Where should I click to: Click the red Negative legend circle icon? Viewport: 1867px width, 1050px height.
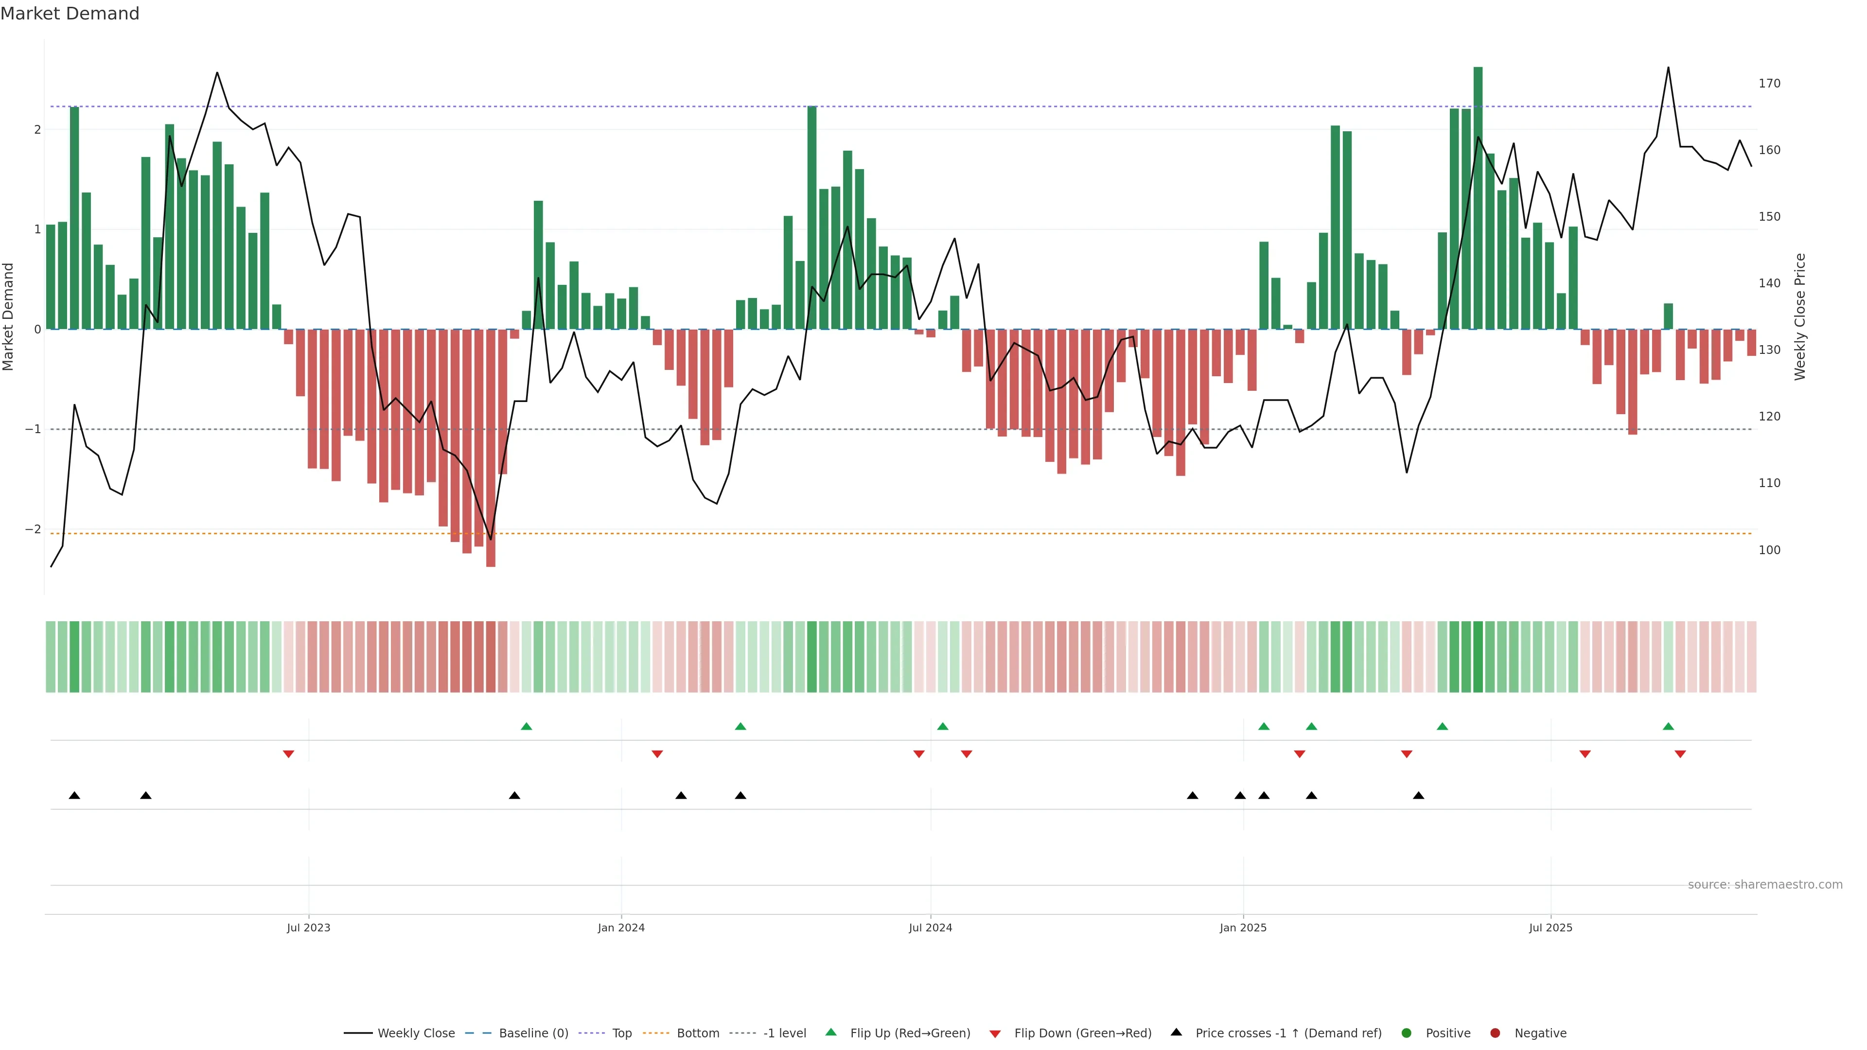pyautogui.click(x=1495, y=1032)
